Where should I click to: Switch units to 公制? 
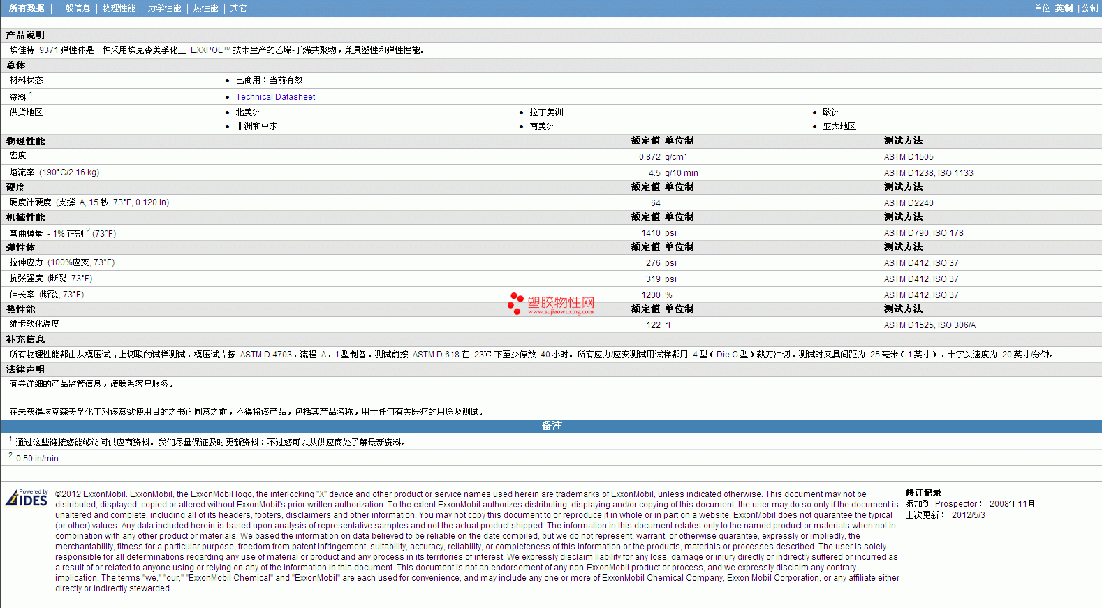tap(1090, 8)
